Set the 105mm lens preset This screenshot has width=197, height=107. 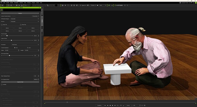coord(20,31)
